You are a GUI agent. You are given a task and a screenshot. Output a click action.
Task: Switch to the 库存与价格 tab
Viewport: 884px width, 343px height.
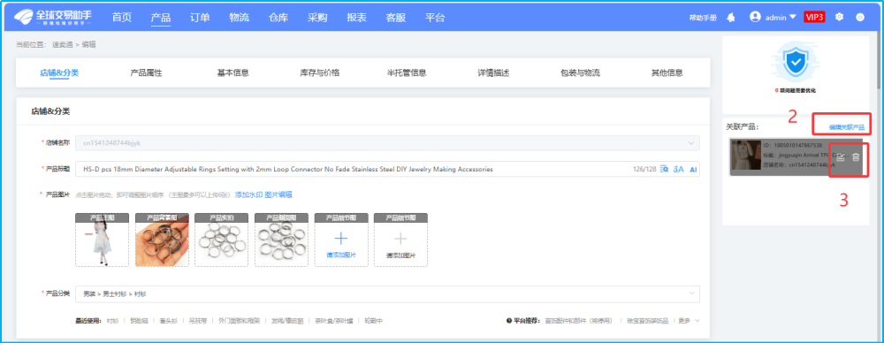320,72
